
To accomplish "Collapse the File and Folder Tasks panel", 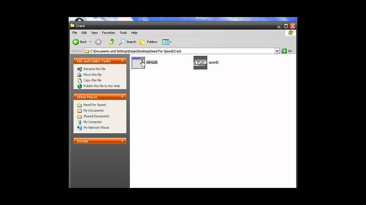I will point(122,61).
